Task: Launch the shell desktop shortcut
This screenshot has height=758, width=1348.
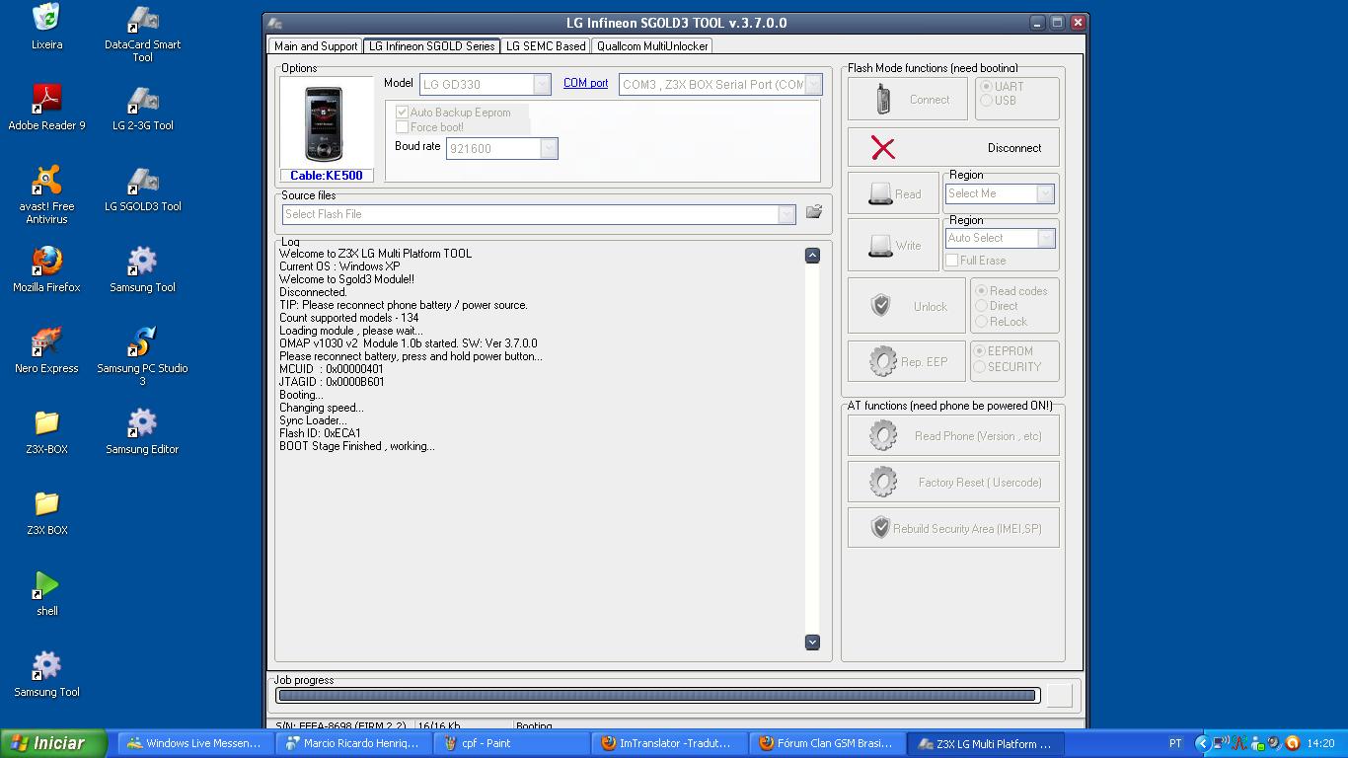Action: click(x=46, y=593)
